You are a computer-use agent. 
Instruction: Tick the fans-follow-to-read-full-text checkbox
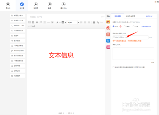click(114, 67)
